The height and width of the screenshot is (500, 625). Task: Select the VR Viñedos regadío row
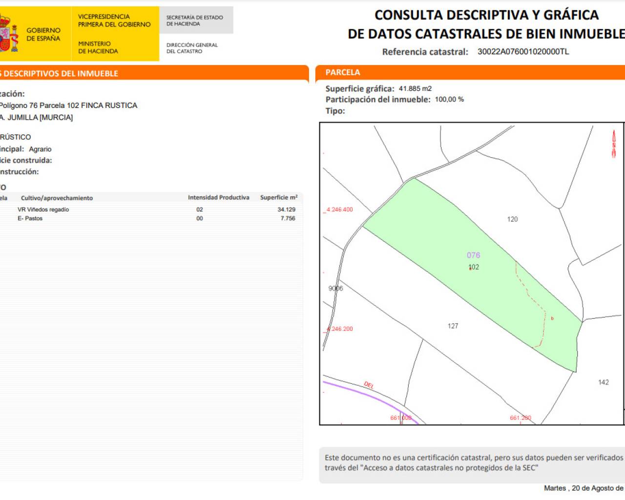pyautogui.click(x=43, y=209)
